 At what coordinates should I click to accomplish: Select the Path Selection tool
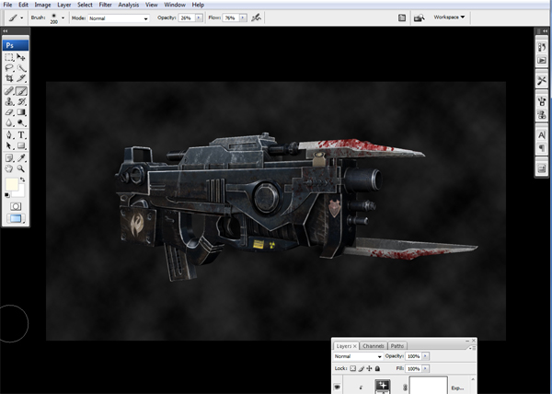(9, 145)
